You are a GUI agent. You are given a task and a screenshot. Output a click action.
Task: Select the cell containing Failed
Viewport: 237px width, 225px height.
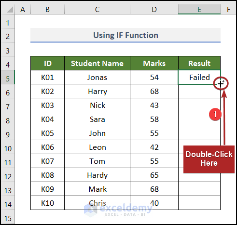tap(199, 77)
